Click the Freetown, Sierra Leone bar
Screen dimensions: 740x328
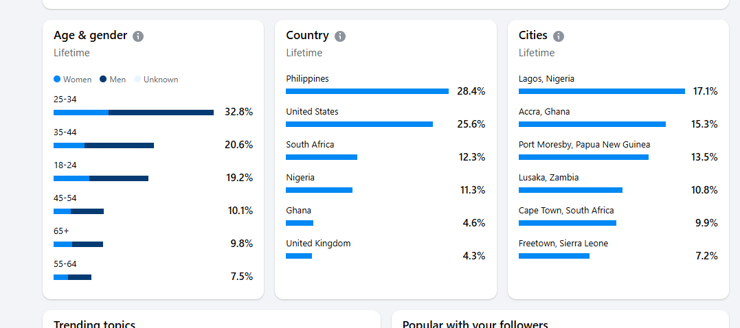click(554, 256)
